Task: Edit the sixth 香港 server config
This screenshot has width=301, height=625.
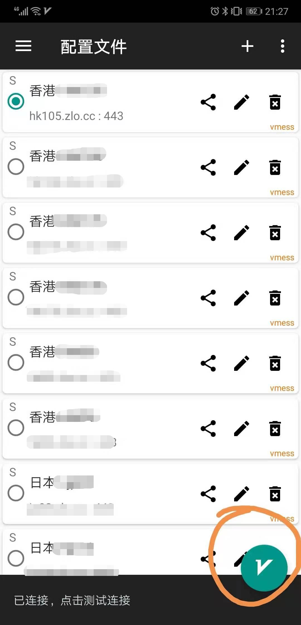Action: 242,429
